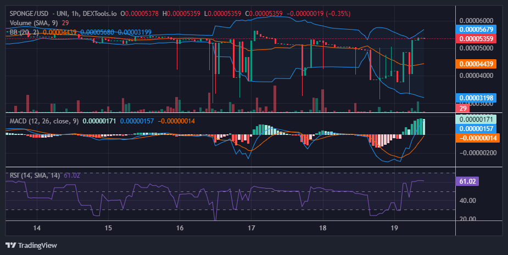Click the red volume label 29

click(x=462, y=108)
